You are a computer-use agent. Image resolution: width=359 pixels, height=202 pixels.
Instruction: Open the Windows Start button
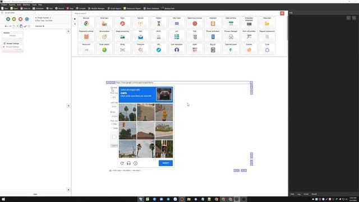3,199
